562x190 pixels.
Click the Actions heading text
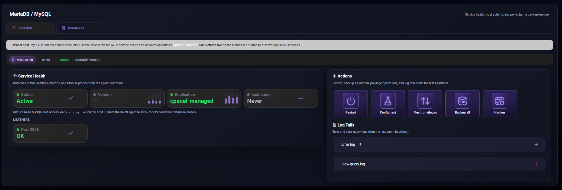(345, 76)
